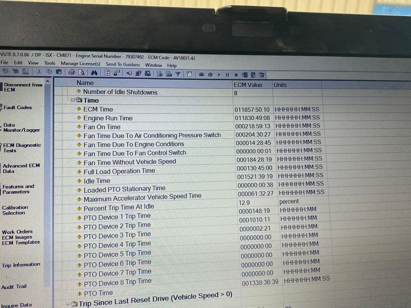Click the diamond icon beside PTO Time

pos(80,294)
